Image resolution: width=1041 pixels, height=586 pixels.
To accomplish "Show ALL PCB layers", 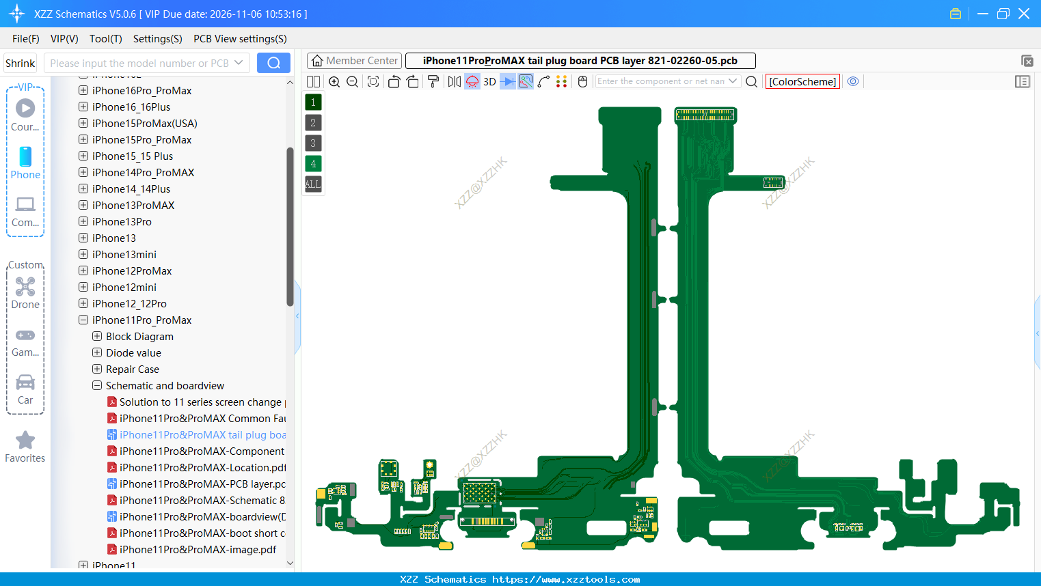I will click(313, 184).
